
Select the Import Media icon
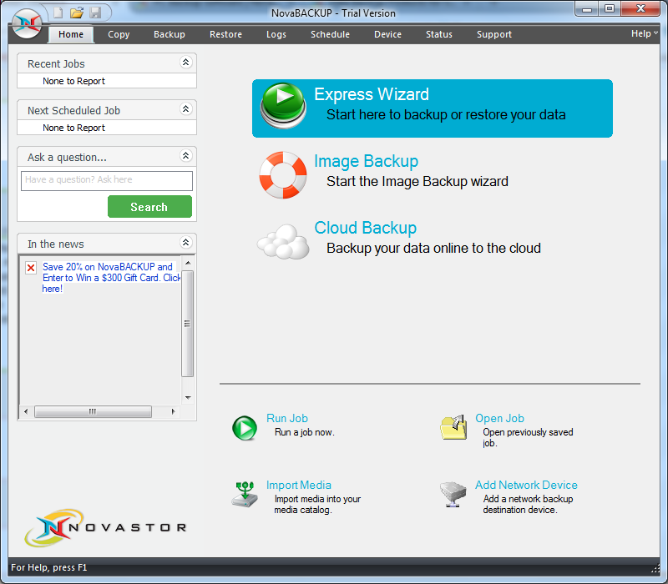pos(245,495)
